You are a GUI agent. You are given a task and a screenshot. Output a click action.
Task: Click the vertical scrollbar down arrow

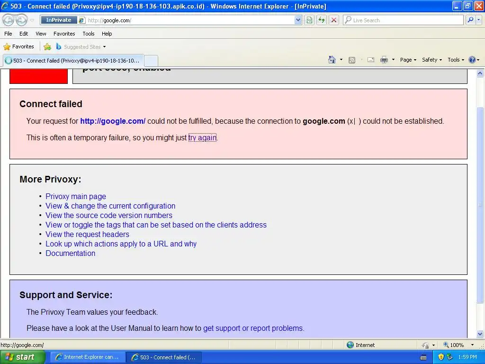[480, 334]
